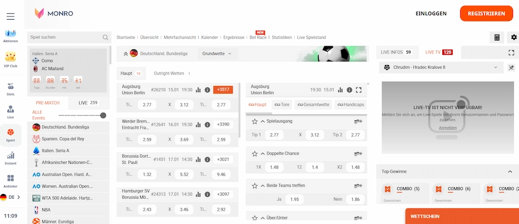519x224 pixels.
Task: Open the Haupt tab with 10 events
Action: pyautogui.click(x=131, y=73)
